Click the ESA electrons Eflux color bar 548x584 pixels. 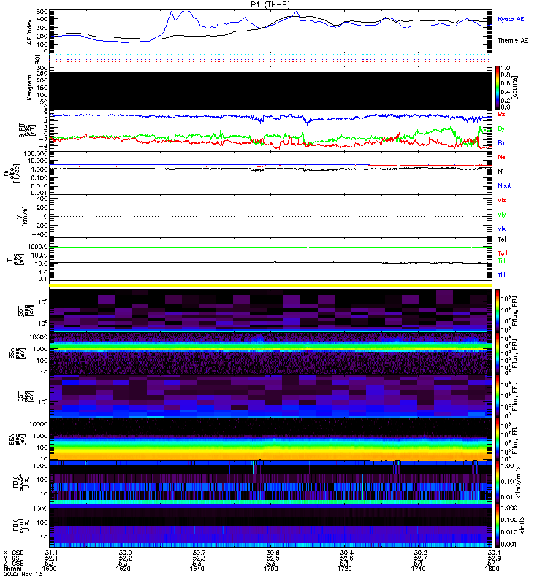(498, 439)
